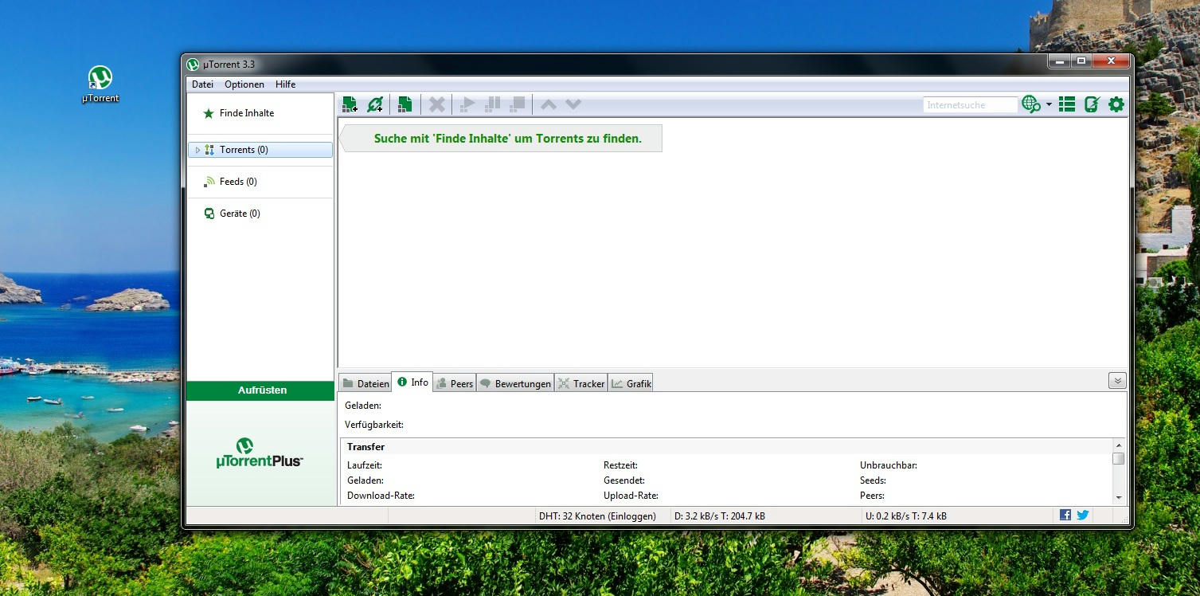Image resolution: width=1200 pixels, height=596 pixels.
Task: Expand the Torrents tree item
Action: (x=197, y=150)
